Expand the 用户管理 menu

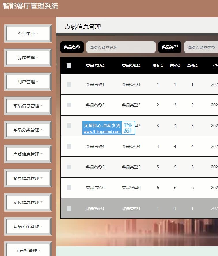[28, 82]
